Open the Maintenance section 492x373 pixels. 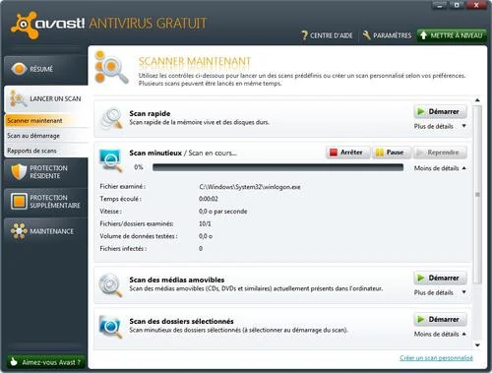coord(45,231)
